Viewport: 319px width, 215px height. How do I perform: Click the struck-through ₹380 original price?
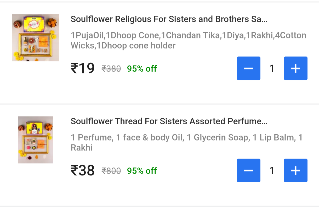point(111,69)
